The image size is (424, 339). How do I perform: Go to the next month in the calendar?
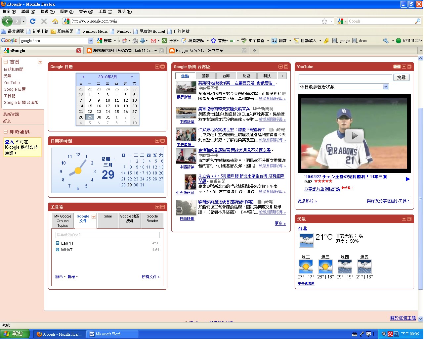[x=132, y=76]
